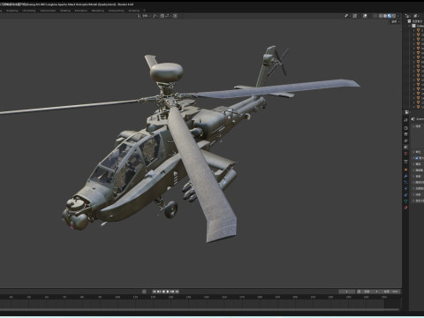Open the viewport shading options dropdown
The width and height of the screenshot is (424, 318).
[x=398, y=16]
